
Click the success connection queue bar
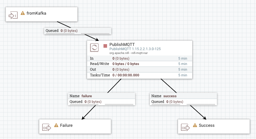pos(200,104)
